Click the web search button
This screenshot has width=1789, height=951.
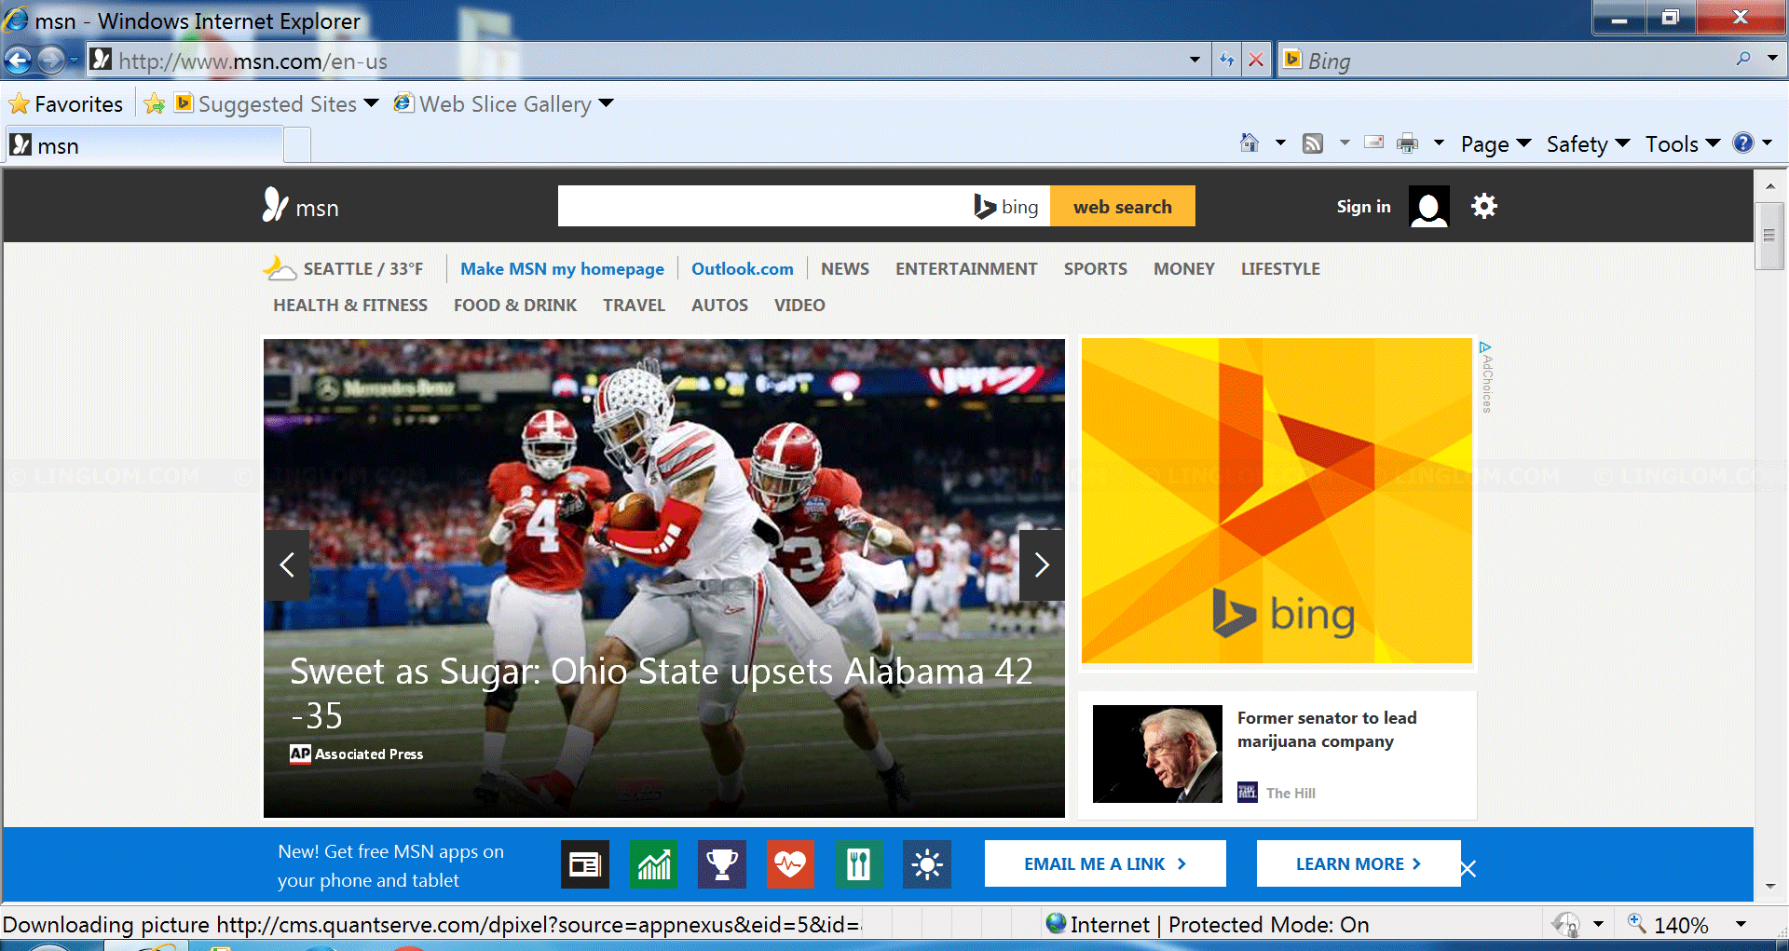tap(1123, 206)
